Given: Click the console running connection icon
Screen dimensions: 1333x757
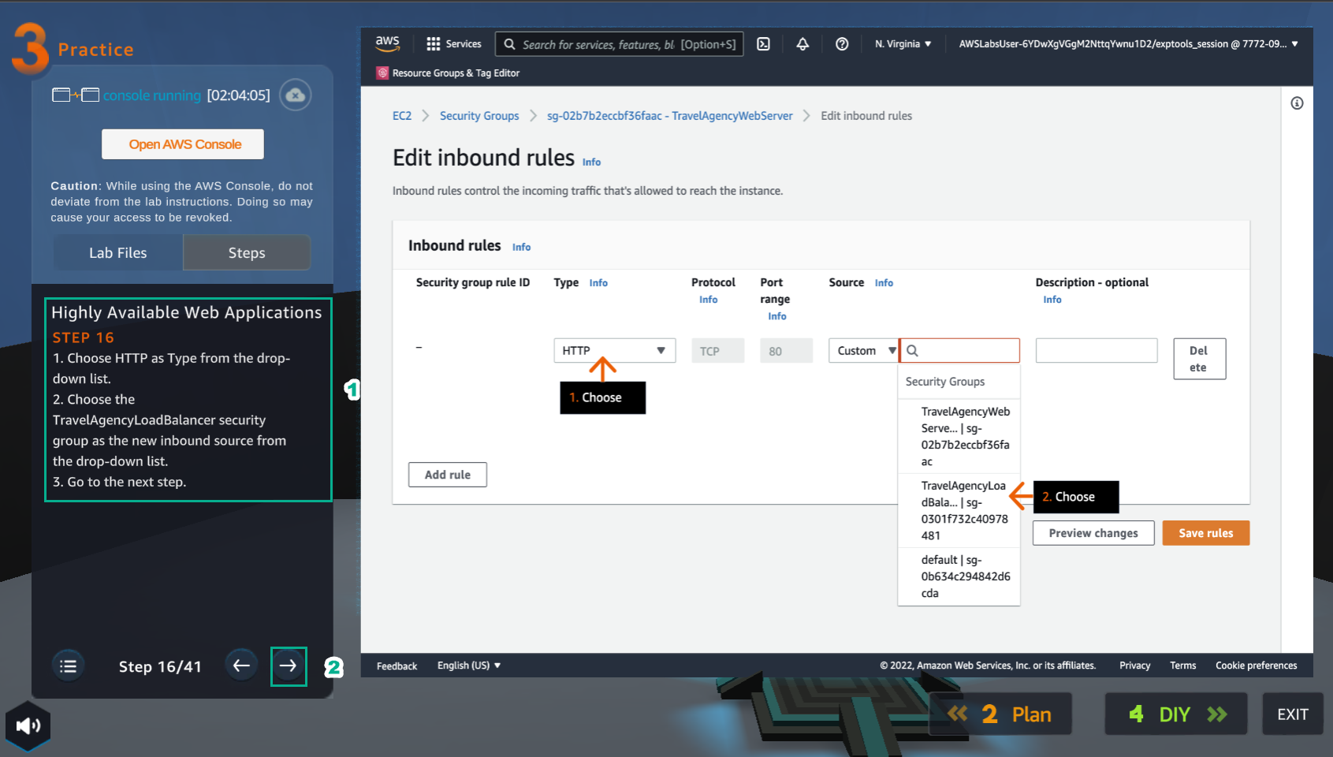Looking at the screenshot, I should pyautogui.click(x=76, y=95).
